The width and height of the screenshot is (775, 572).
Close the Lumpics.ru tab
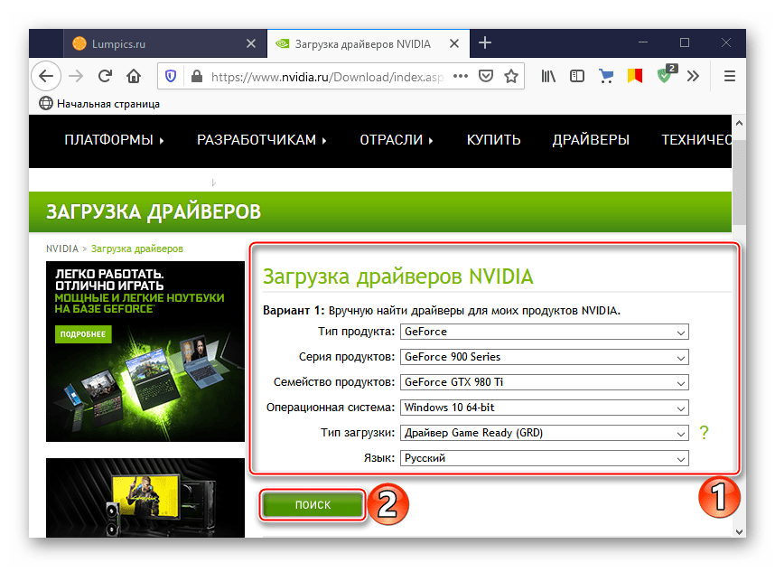(251, 43)
